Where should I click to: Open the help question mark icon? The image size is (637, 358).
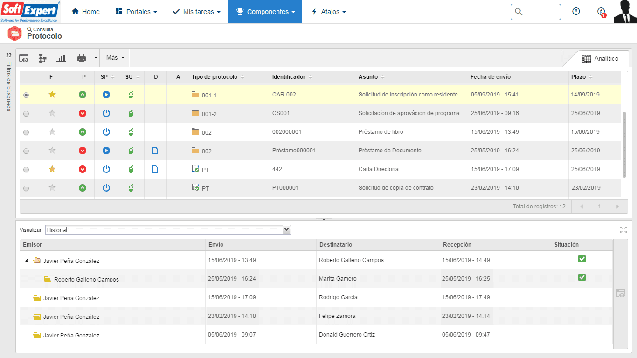click(x=576, y=12)
